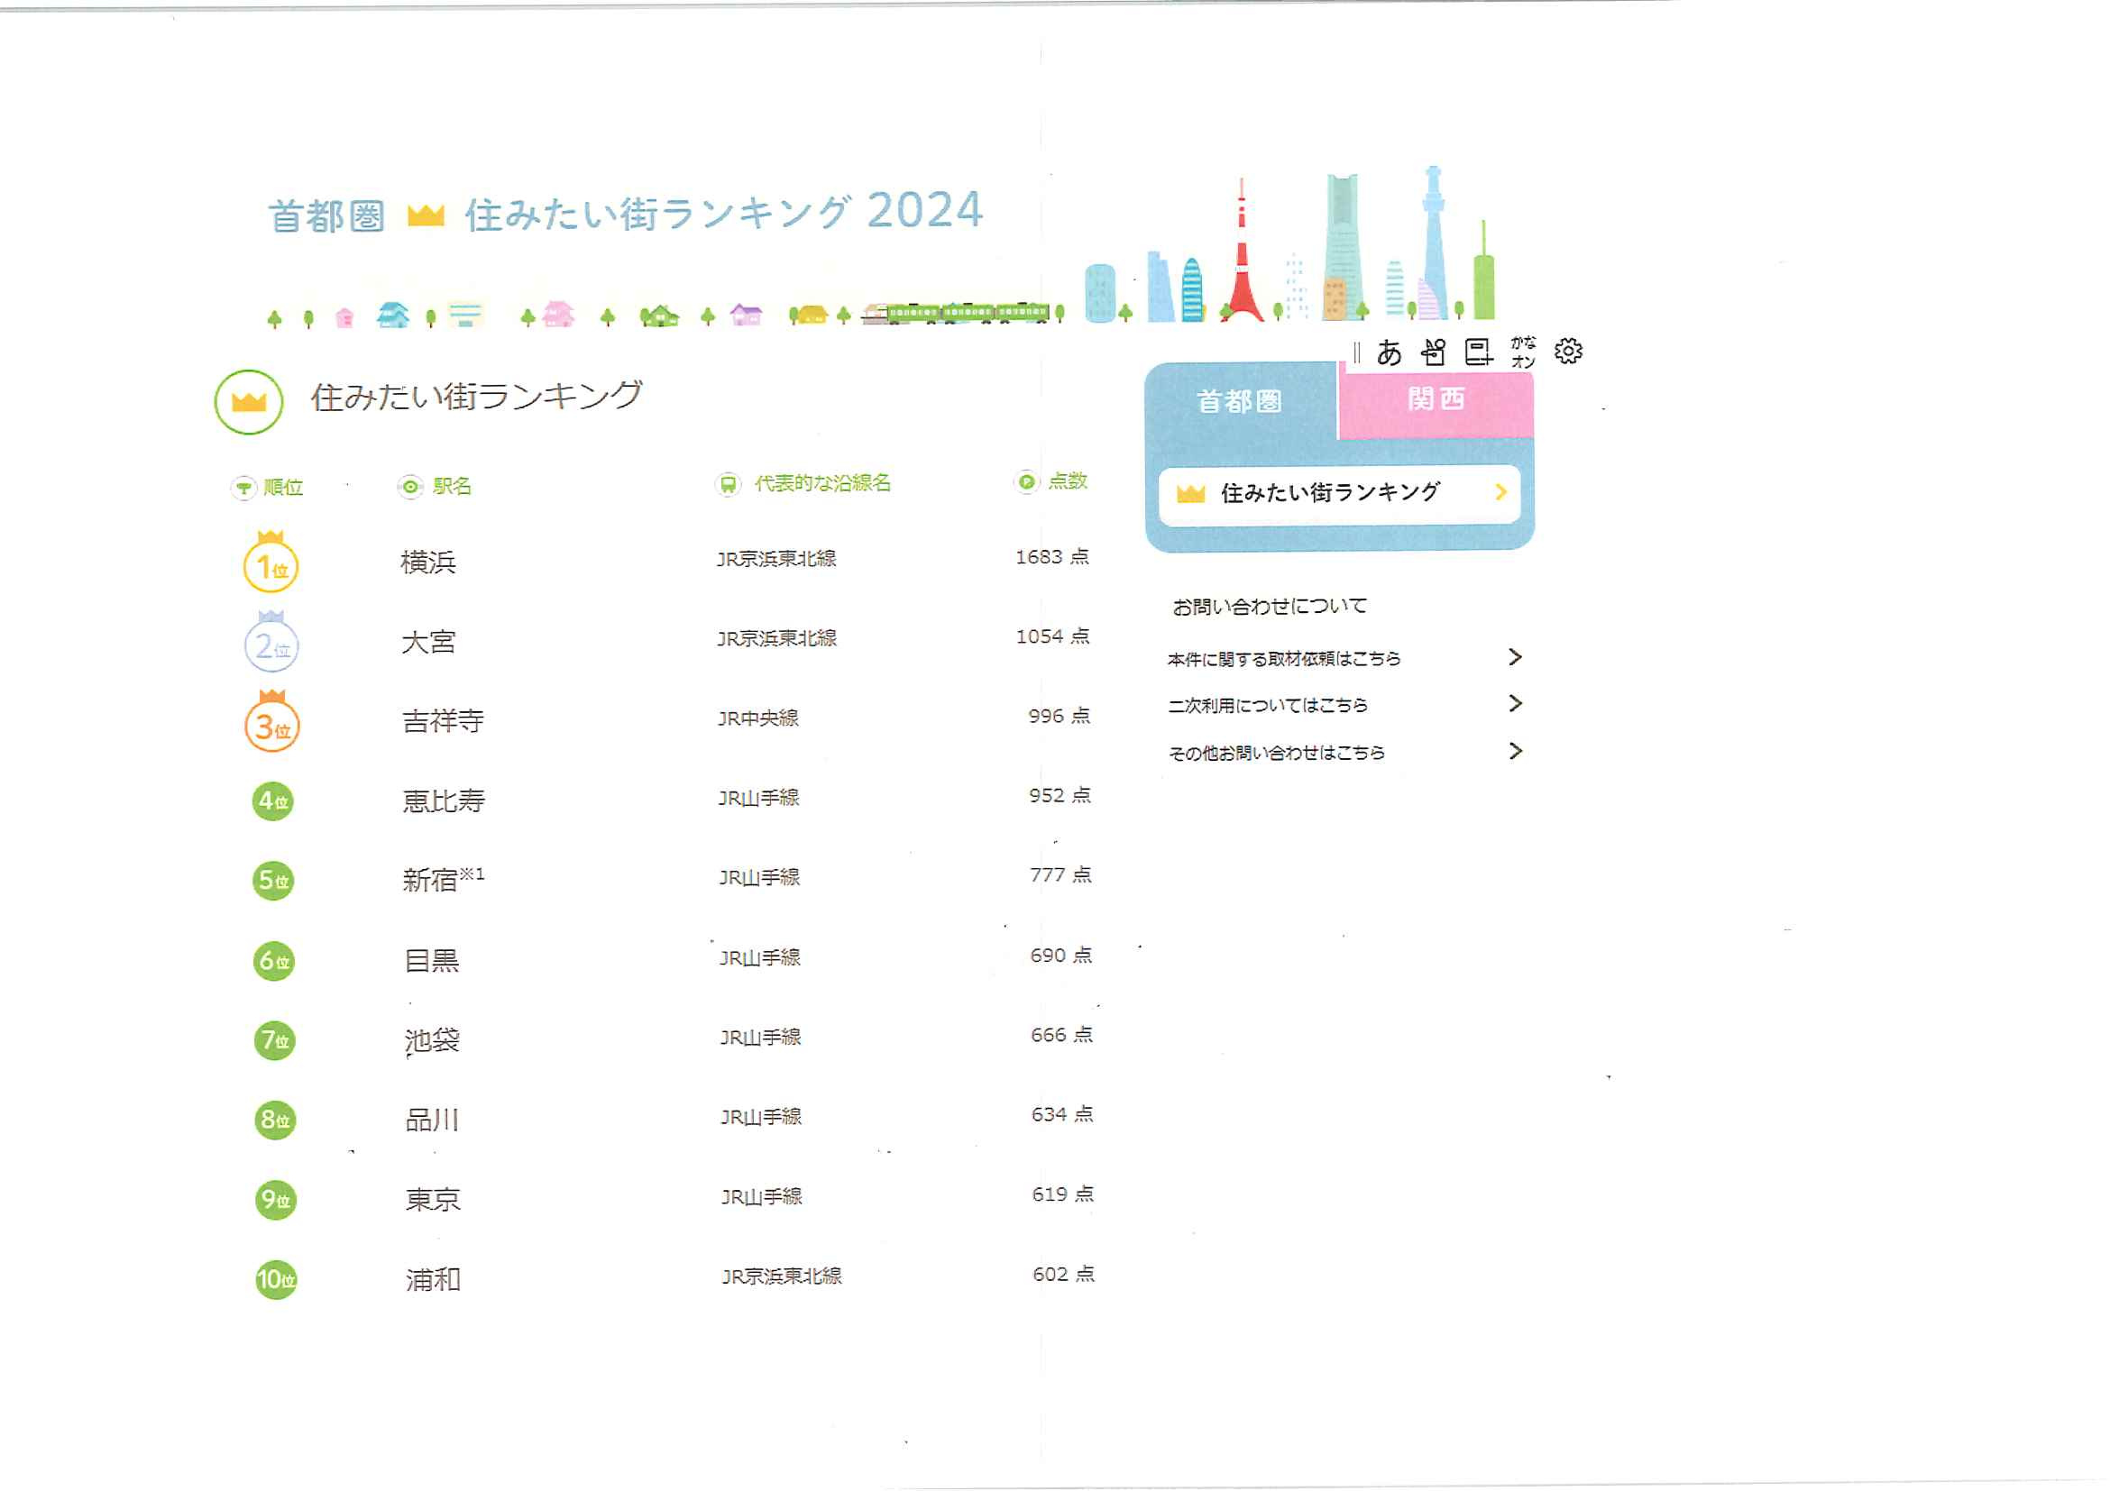This screenshot has height=1491, width=2110.
Task: Open 'その他お問い合わせはこちら' link
Action: [1277, 754]
